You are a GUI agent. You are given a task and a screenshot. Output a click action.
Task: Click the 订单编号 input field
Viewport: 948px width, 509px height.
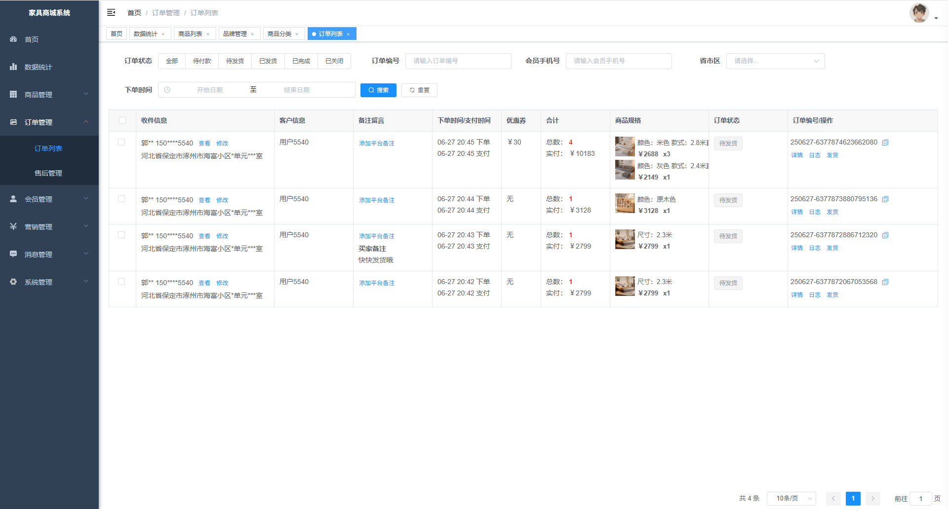tap(458, 61)
